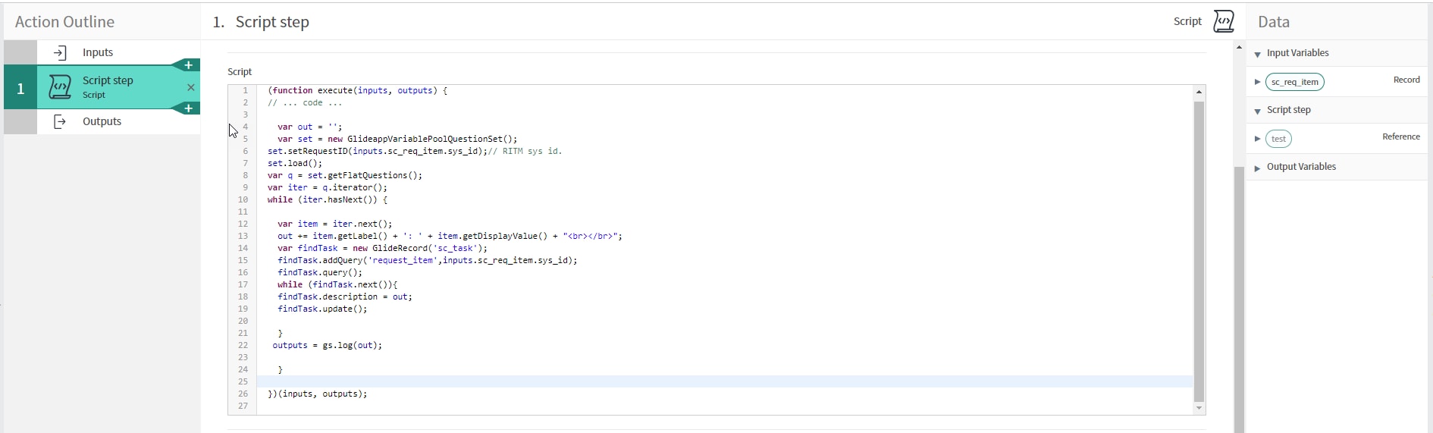Click 'setRequestID' on line 6
This screenshot has width=1433, height=433.
tap(318, 151)
